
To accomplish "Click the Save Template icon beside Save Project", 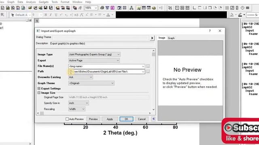I will tap(51, 8).
